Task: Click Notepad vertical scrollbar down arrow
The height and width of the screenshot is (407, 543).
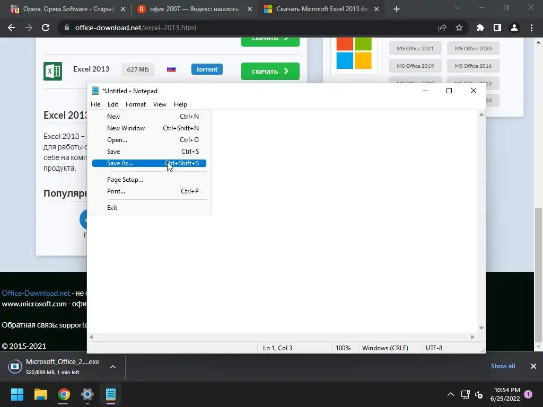Action: pos(481,328)
